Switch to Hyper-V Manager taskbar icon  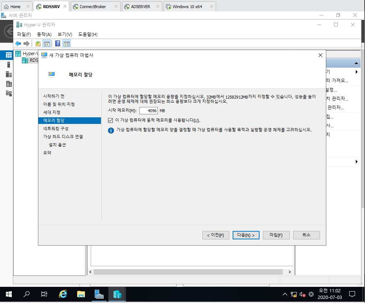117,295
